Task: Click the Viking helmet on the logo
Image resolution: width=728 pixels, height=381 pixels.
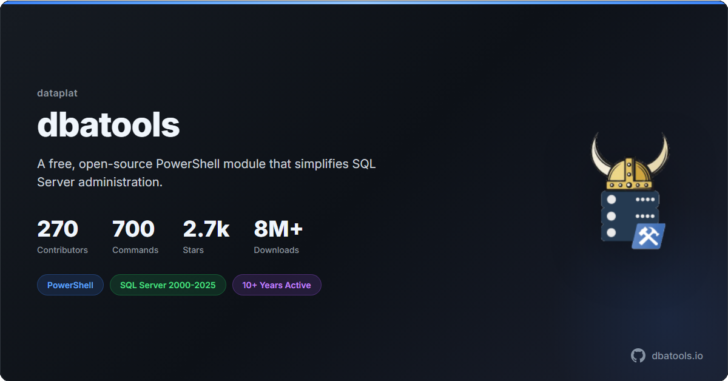Action: point(629,175)
